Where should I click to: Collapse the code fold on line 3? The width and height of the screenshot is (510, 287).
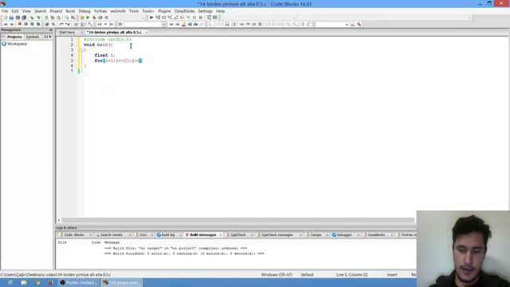click(81, 49)
